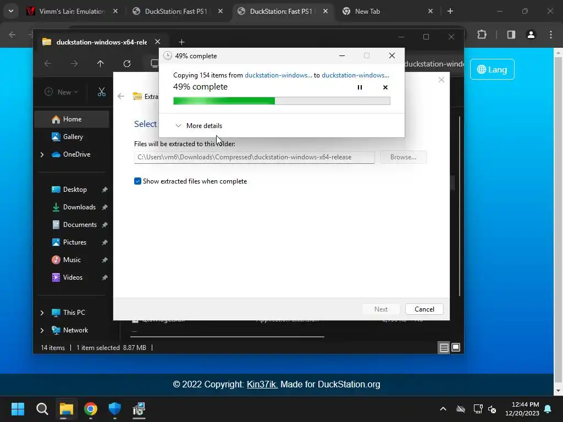Click the Cut scissors icon

[102, 92]
